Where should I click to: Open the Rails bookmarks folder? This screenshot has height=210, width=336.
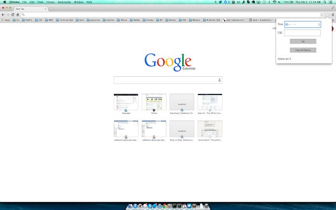tap(80, 20)
